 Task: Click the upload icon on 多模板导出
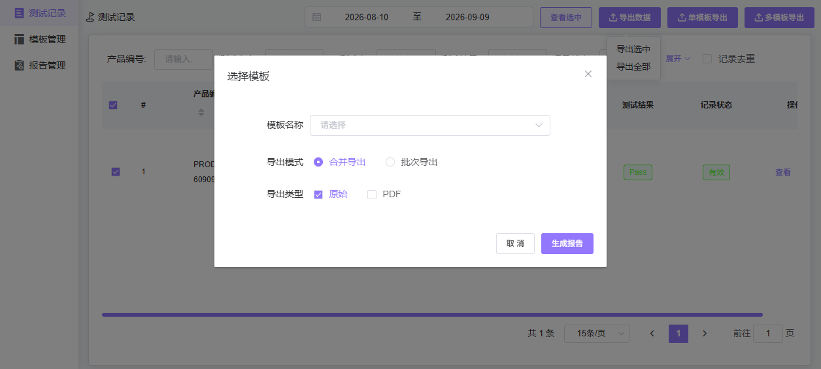(759, 18)
